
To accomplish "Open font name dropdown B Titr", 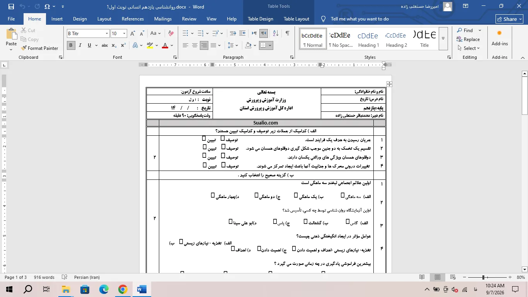I will [x=107, y=34].
